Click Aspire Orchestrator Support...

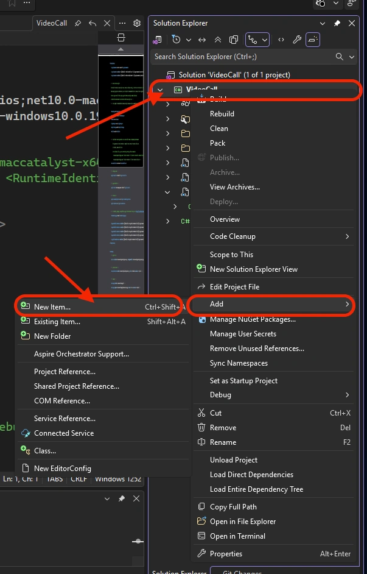coord(81,354)
